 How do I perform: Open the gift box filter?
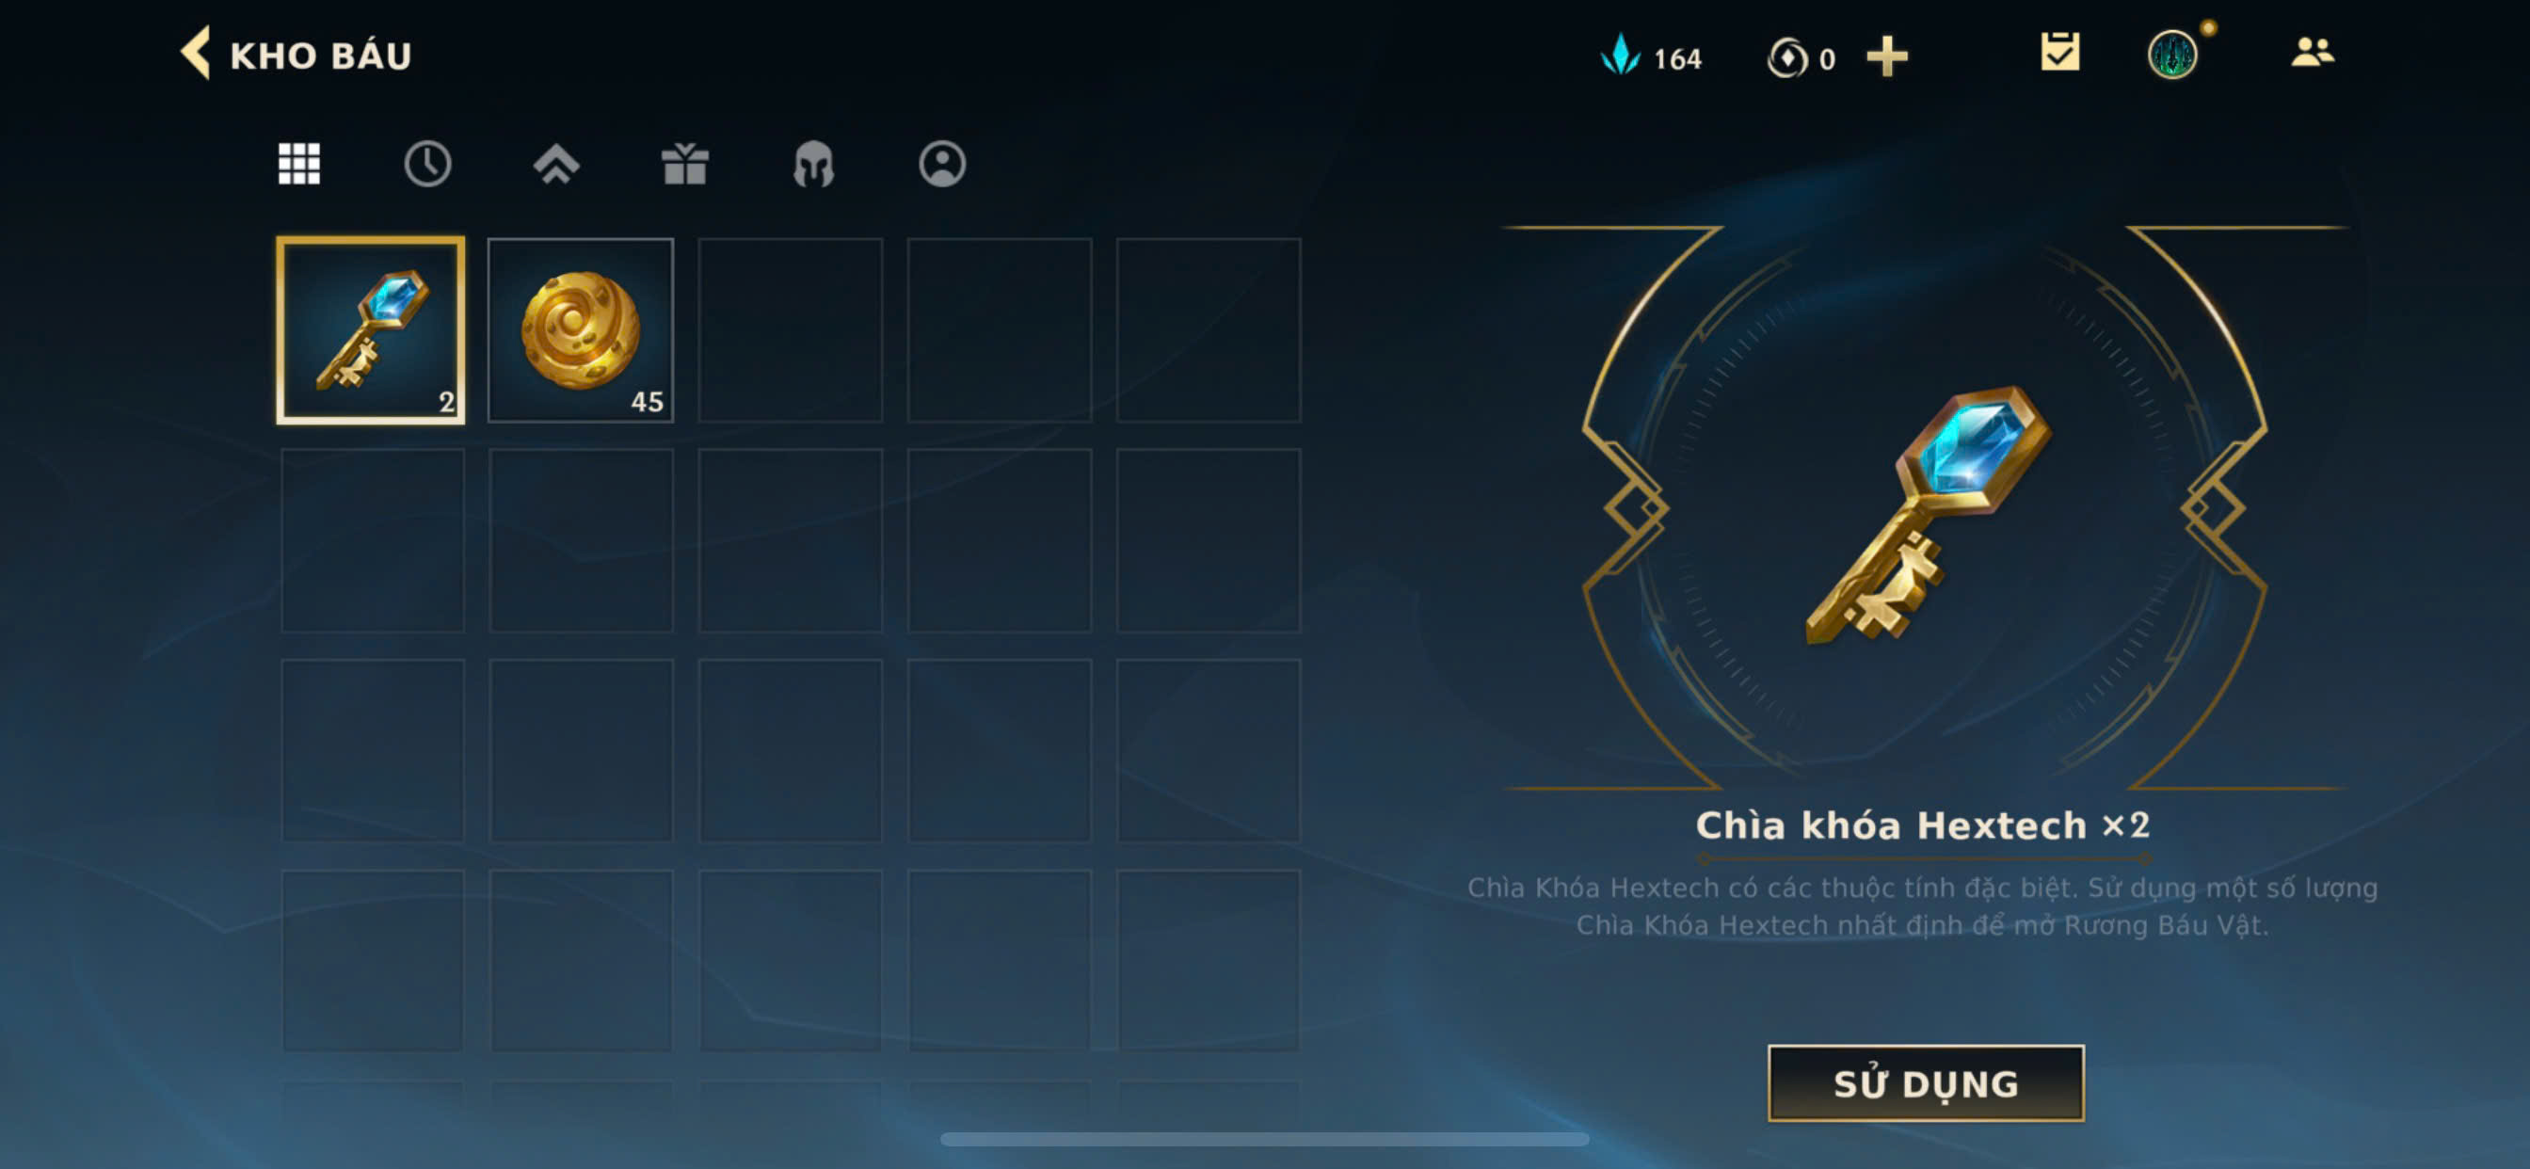point(684,164)
